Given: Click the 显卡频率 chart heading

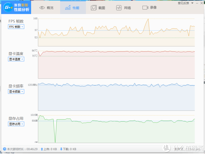Looking at the screenshot, I should 16,86.
